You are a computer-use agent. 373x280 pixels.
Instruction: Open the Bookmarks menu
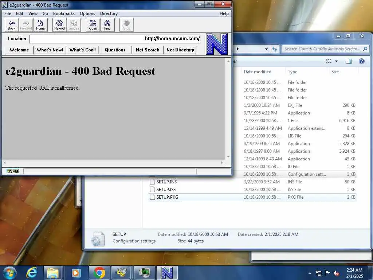[64, 13]
